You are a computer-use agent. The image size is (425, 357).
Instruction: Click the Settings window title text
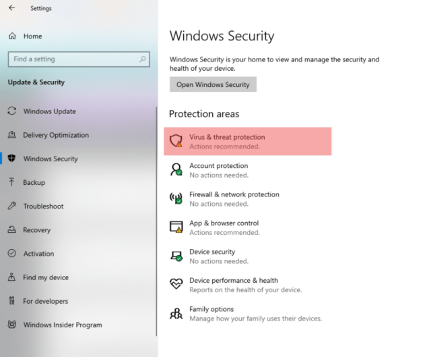click(x=41, y=8)
